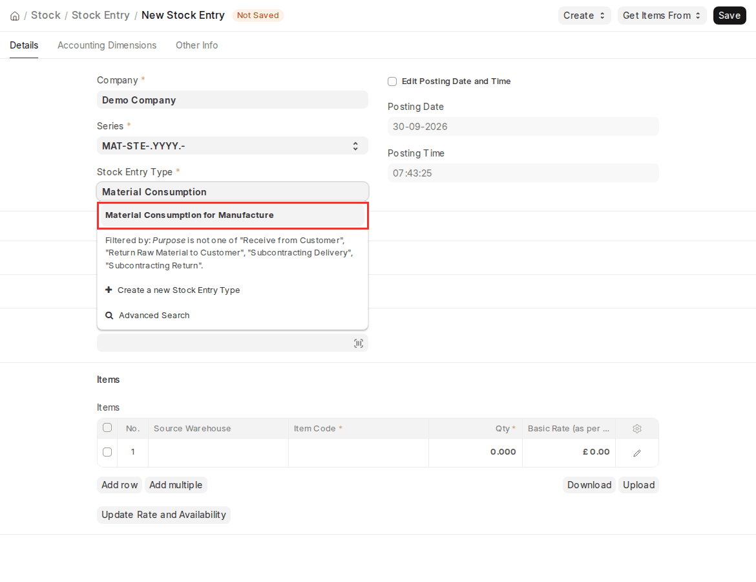Click Qty cell showing 0.000
This screenshot has width=756, height=582.
[476, 453]
